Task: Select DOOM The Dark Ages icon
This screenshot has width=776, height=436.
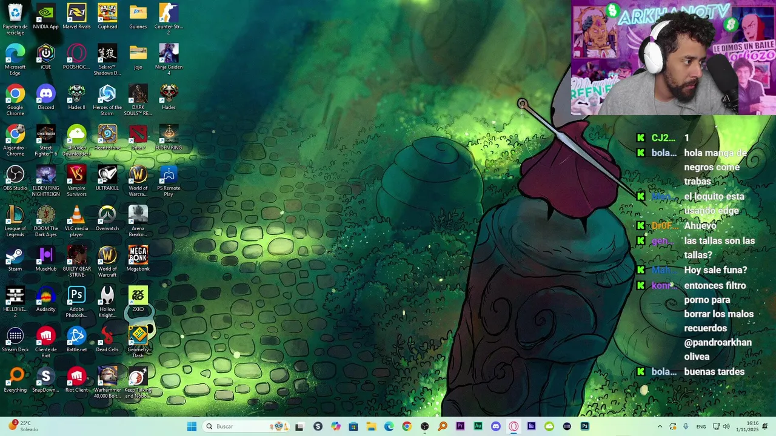Action: 46,221
